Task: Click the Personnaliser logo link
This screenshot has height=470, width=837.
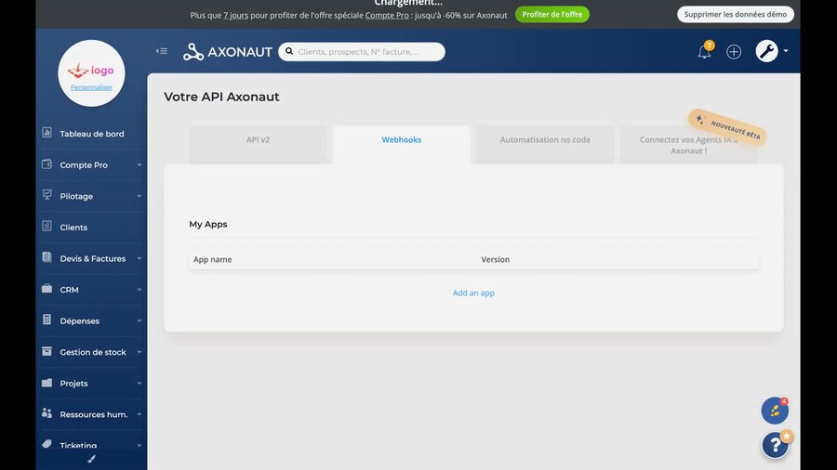Action: click(x=91, y=87)
